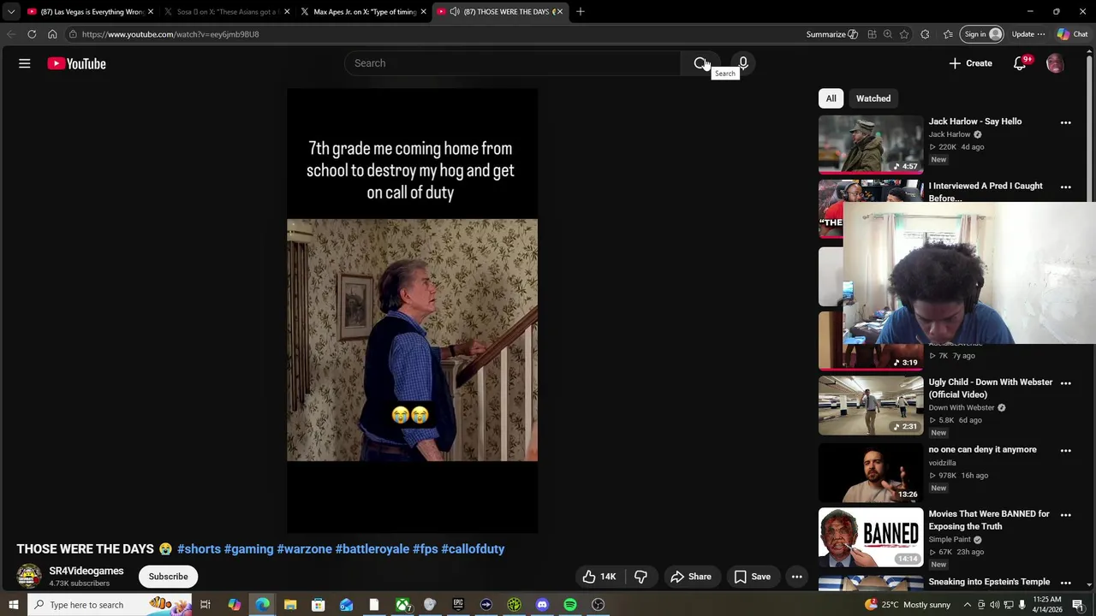The width and height of the screenshot is (1096, 616).
Task: Select the Watched filter chip
Action: (873, 98)
